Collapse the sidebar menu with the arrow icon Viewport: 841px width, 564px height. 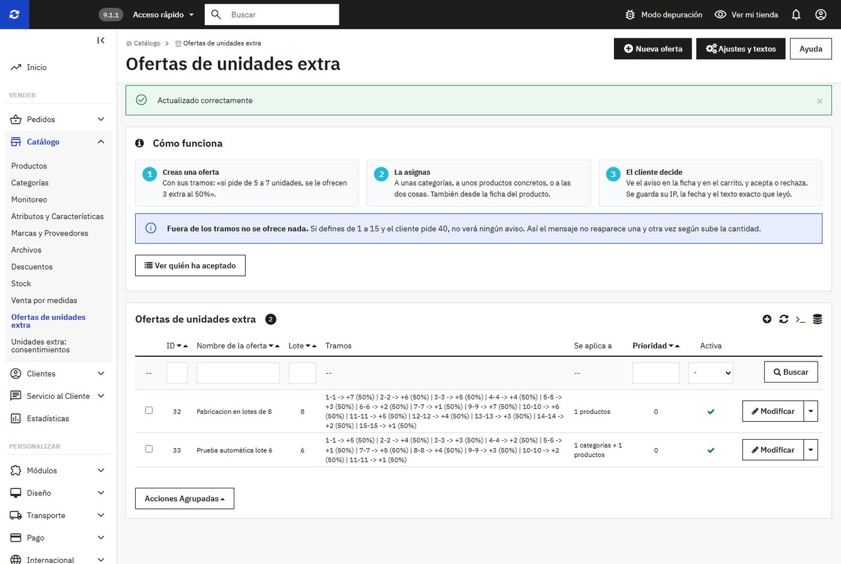pos(101,40)
